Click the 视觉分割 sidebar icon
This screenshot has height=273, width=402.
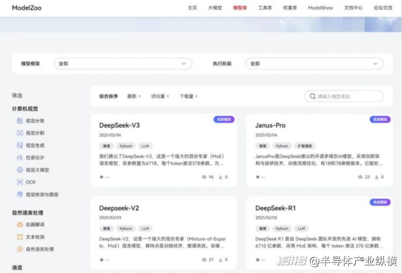click(x=20, y=133)
